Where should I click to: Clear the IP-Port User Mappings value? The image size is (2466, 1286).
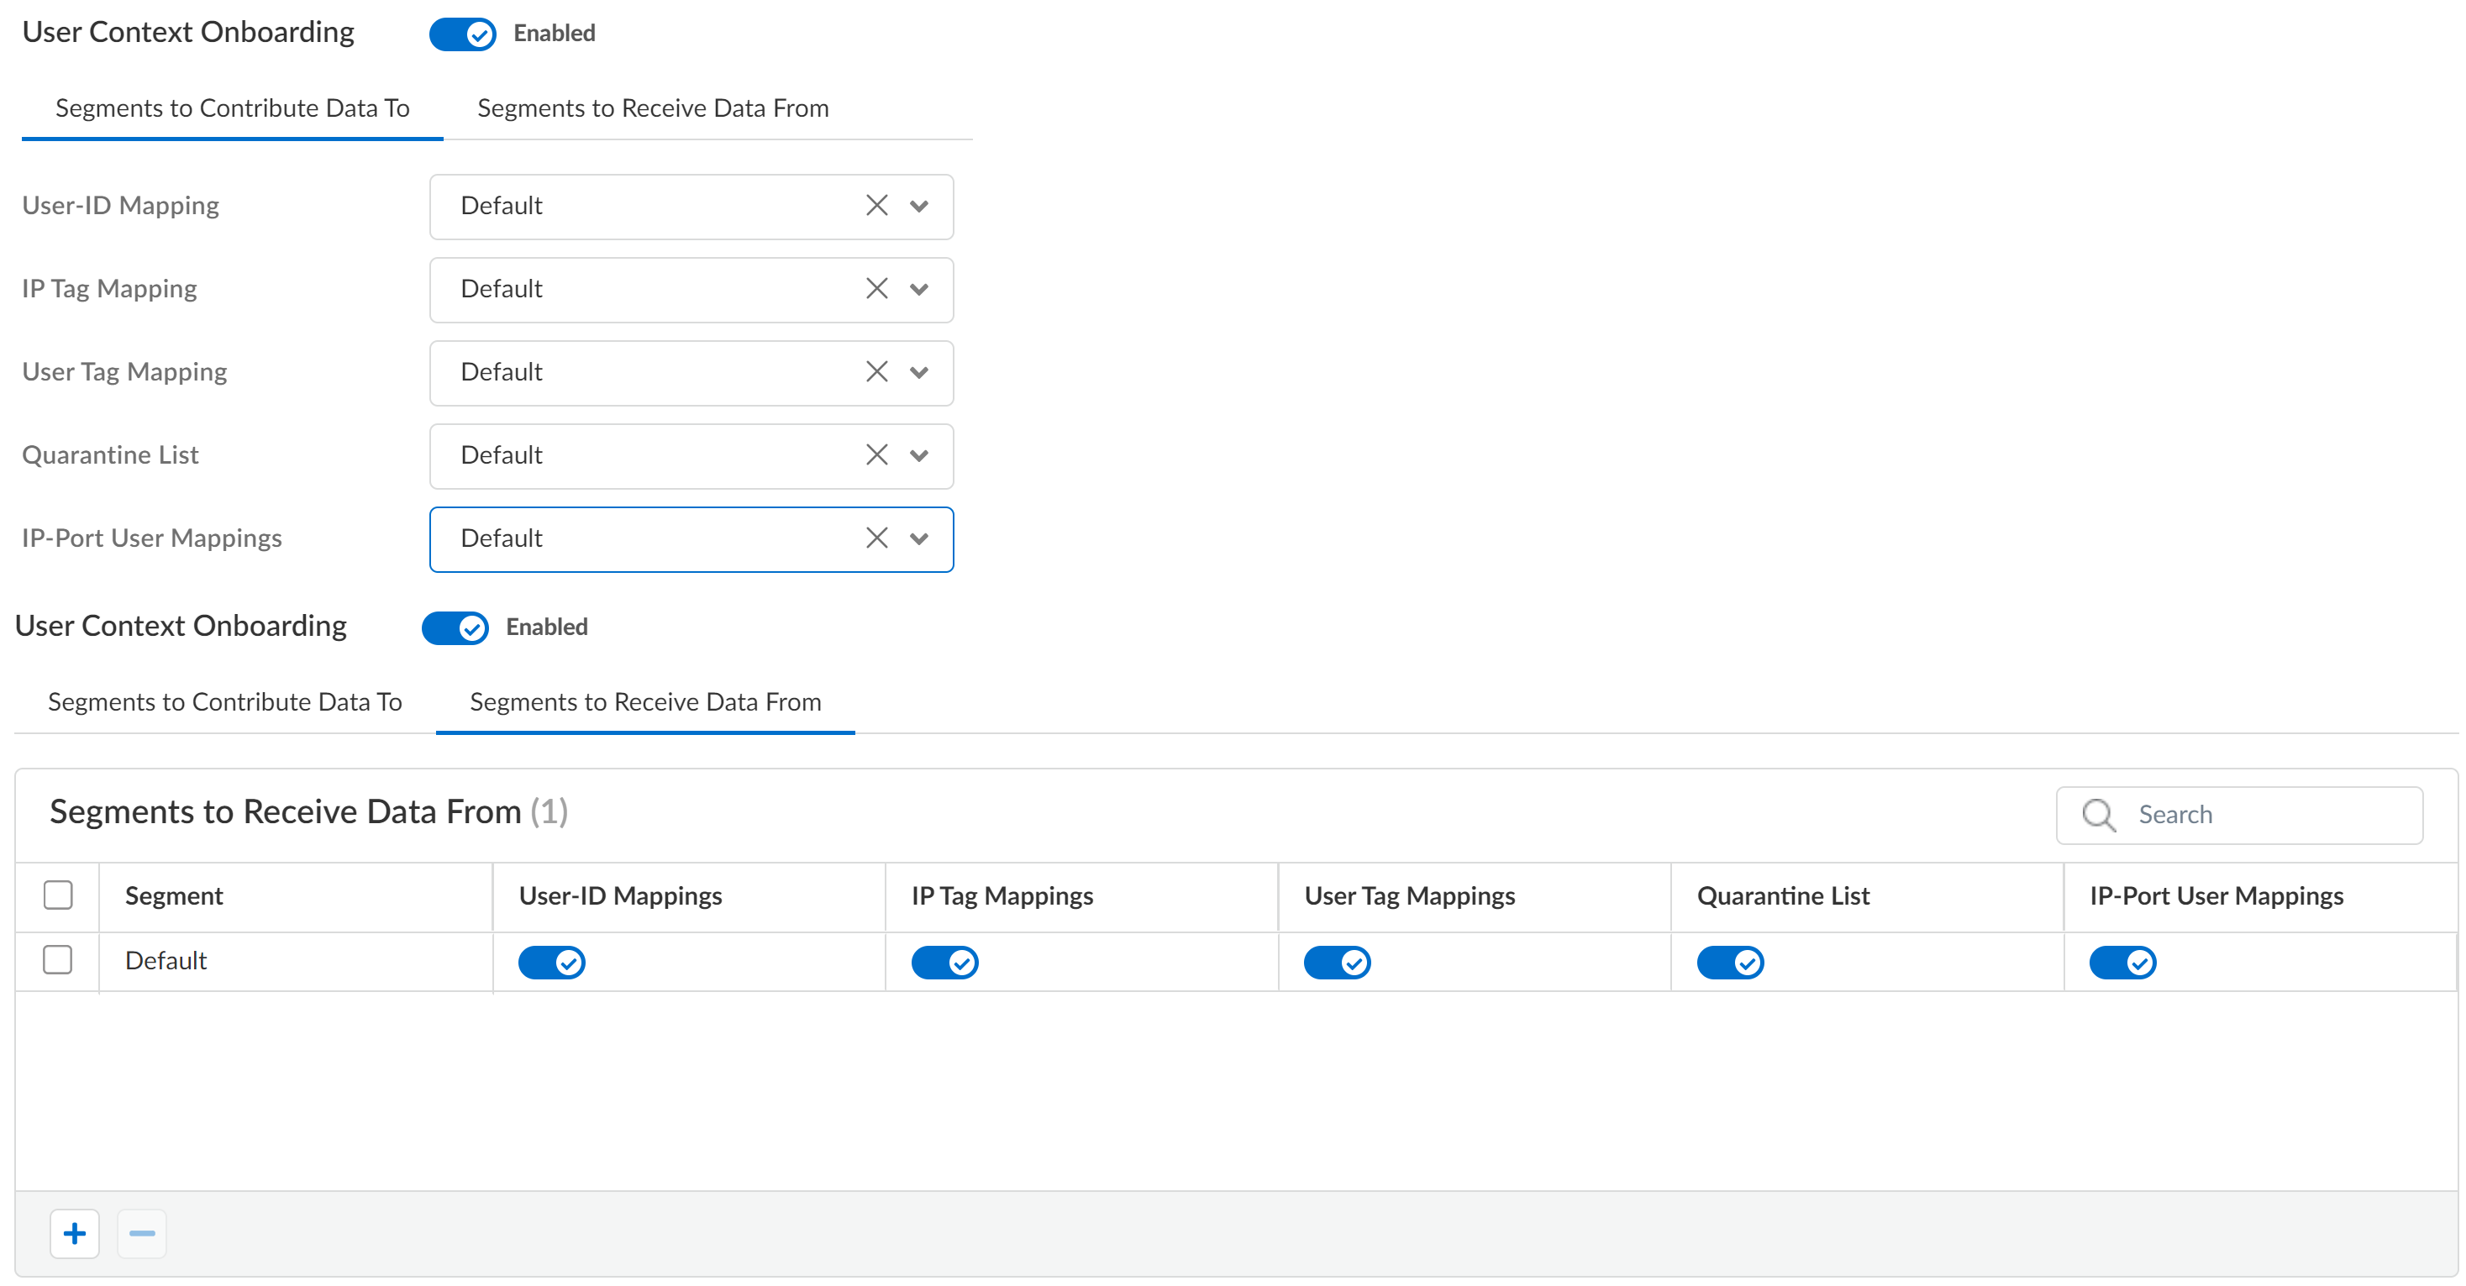click(876, 538)
